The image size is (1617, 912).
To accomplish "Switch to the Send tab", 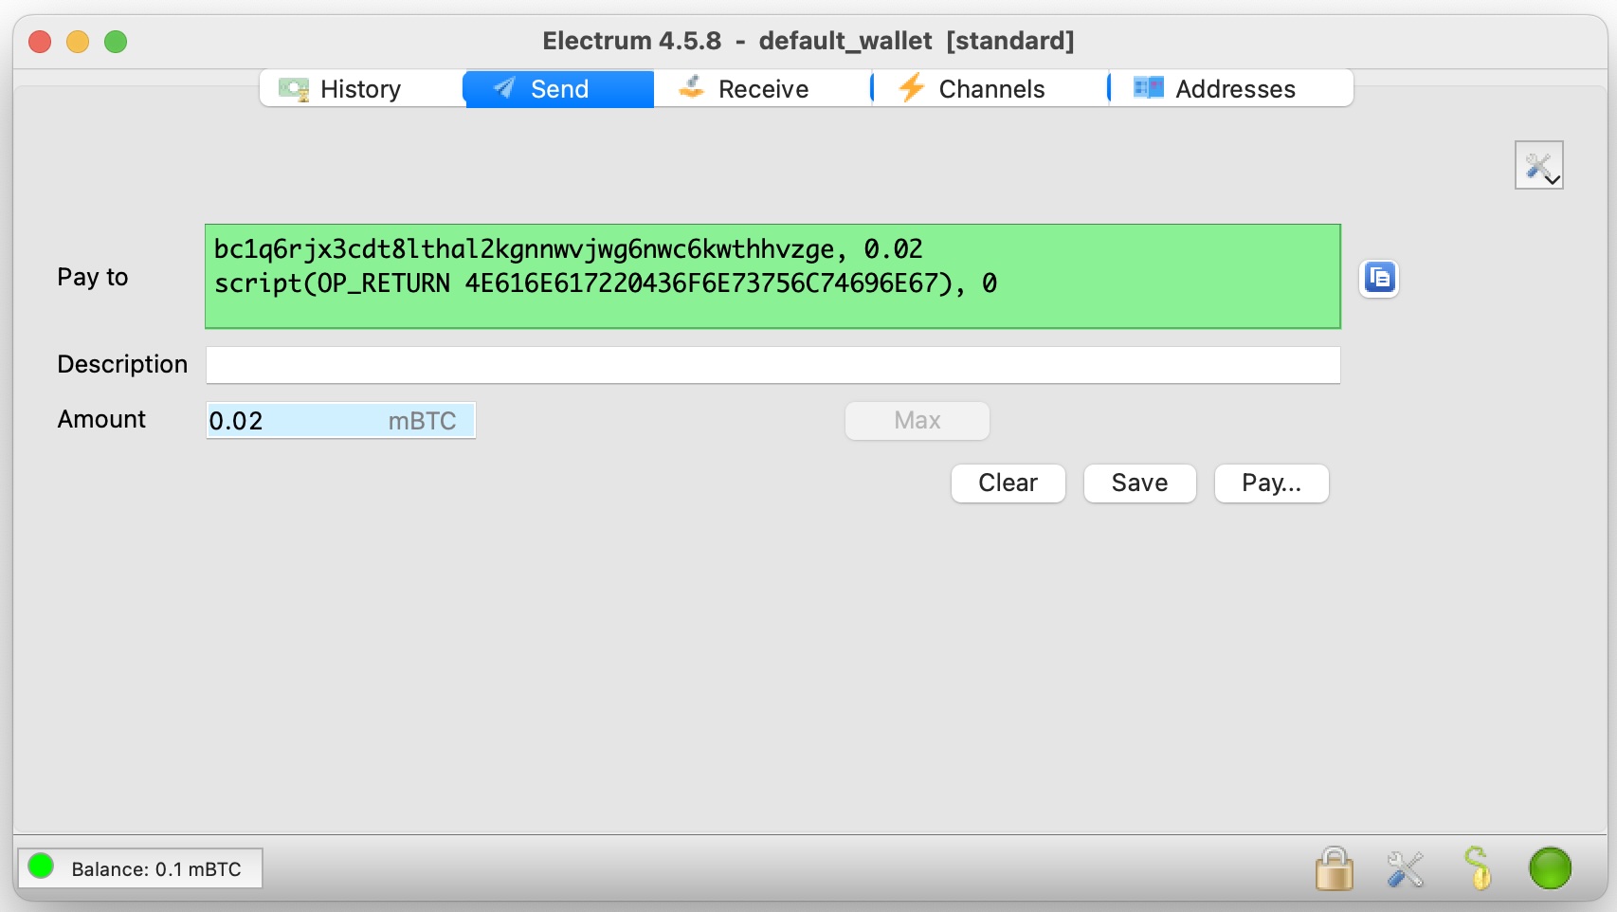I will 558,89.
